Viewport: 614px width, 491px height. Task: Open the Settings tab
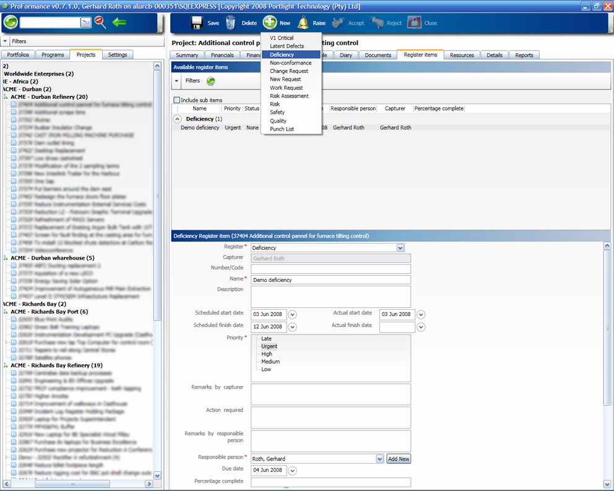(118, 55)
